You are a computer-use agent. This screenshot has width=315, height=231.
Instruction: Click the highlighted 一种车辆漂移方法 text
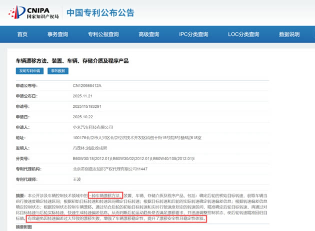[x=106, y=196]
